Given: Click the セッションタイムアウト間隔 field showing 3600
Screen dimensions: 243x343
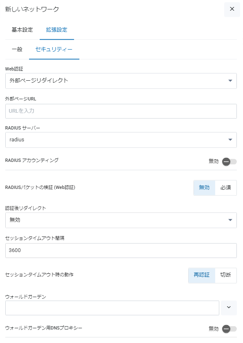Looking at the screenshot, I should 121,250.
